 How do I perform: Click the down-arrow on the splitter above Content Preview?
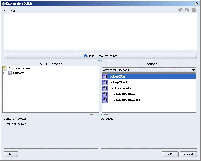point(99,114)
